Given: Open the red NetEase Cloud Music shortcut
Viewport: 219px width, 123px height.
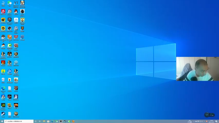Looking at the screenshot, I should coord(3,12).
